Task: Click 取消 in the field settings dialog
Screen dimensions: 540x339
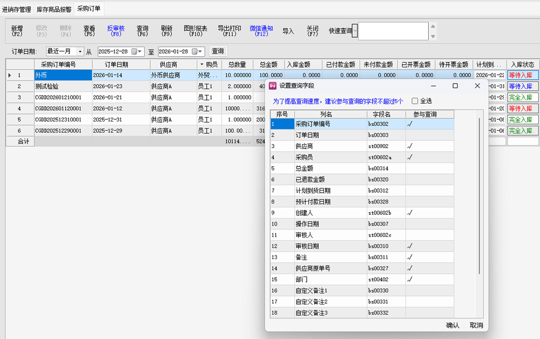Action: [x=476, y=325]
